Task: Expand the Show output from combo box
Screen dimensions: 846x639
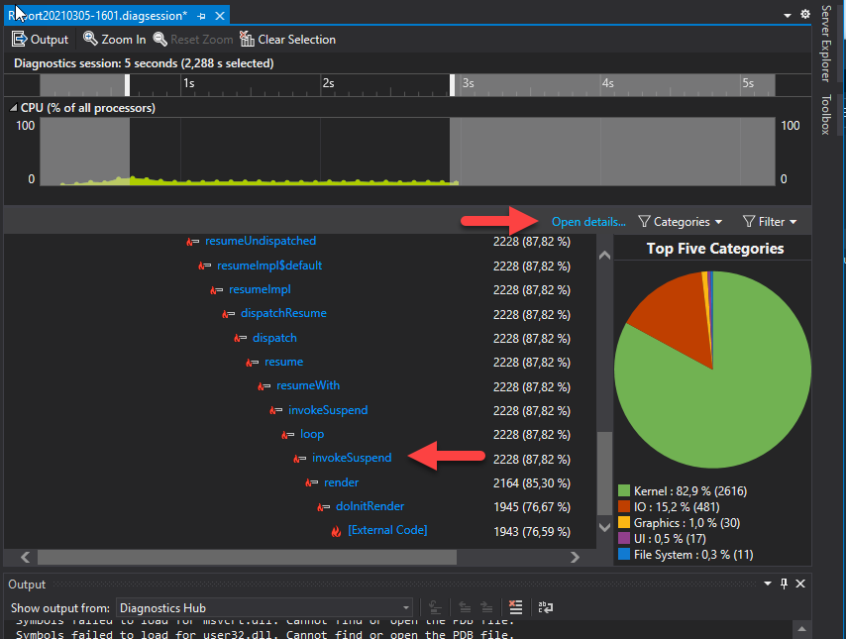Action: point(405,607)
